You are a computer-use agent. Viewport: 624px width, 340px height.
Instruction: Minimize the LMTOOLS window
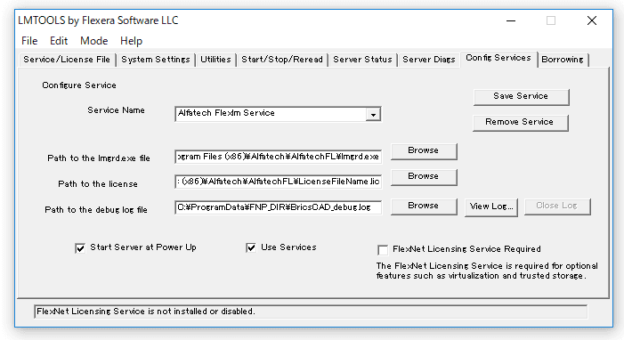[x=511, y=20]
